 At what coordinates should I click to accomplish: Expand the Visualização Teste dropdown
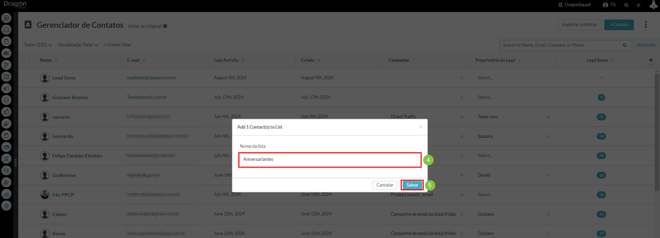pyautogui.click(x=78, y=45)
